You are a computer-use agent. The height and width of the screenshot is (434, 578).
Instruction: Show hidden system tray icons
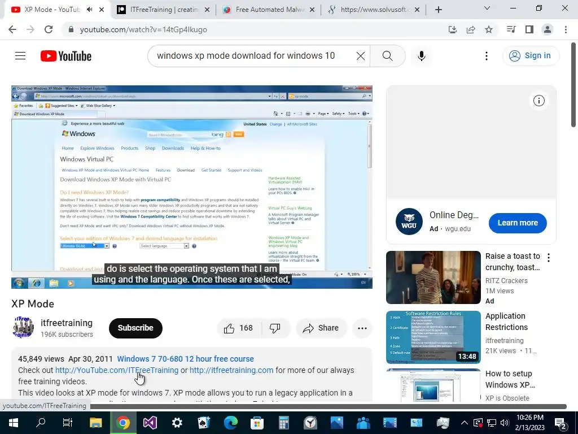[x=464, y=423]
